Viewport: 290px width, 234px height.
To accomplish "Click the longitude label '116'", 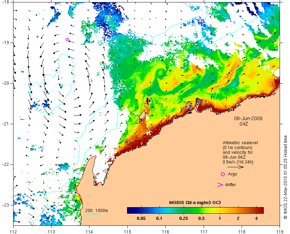I will [165, 232].
